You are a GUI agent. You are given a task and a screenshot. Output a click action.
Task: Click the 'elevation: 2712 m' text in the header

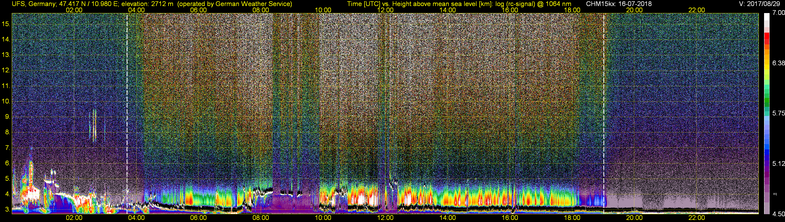point(147,4)
